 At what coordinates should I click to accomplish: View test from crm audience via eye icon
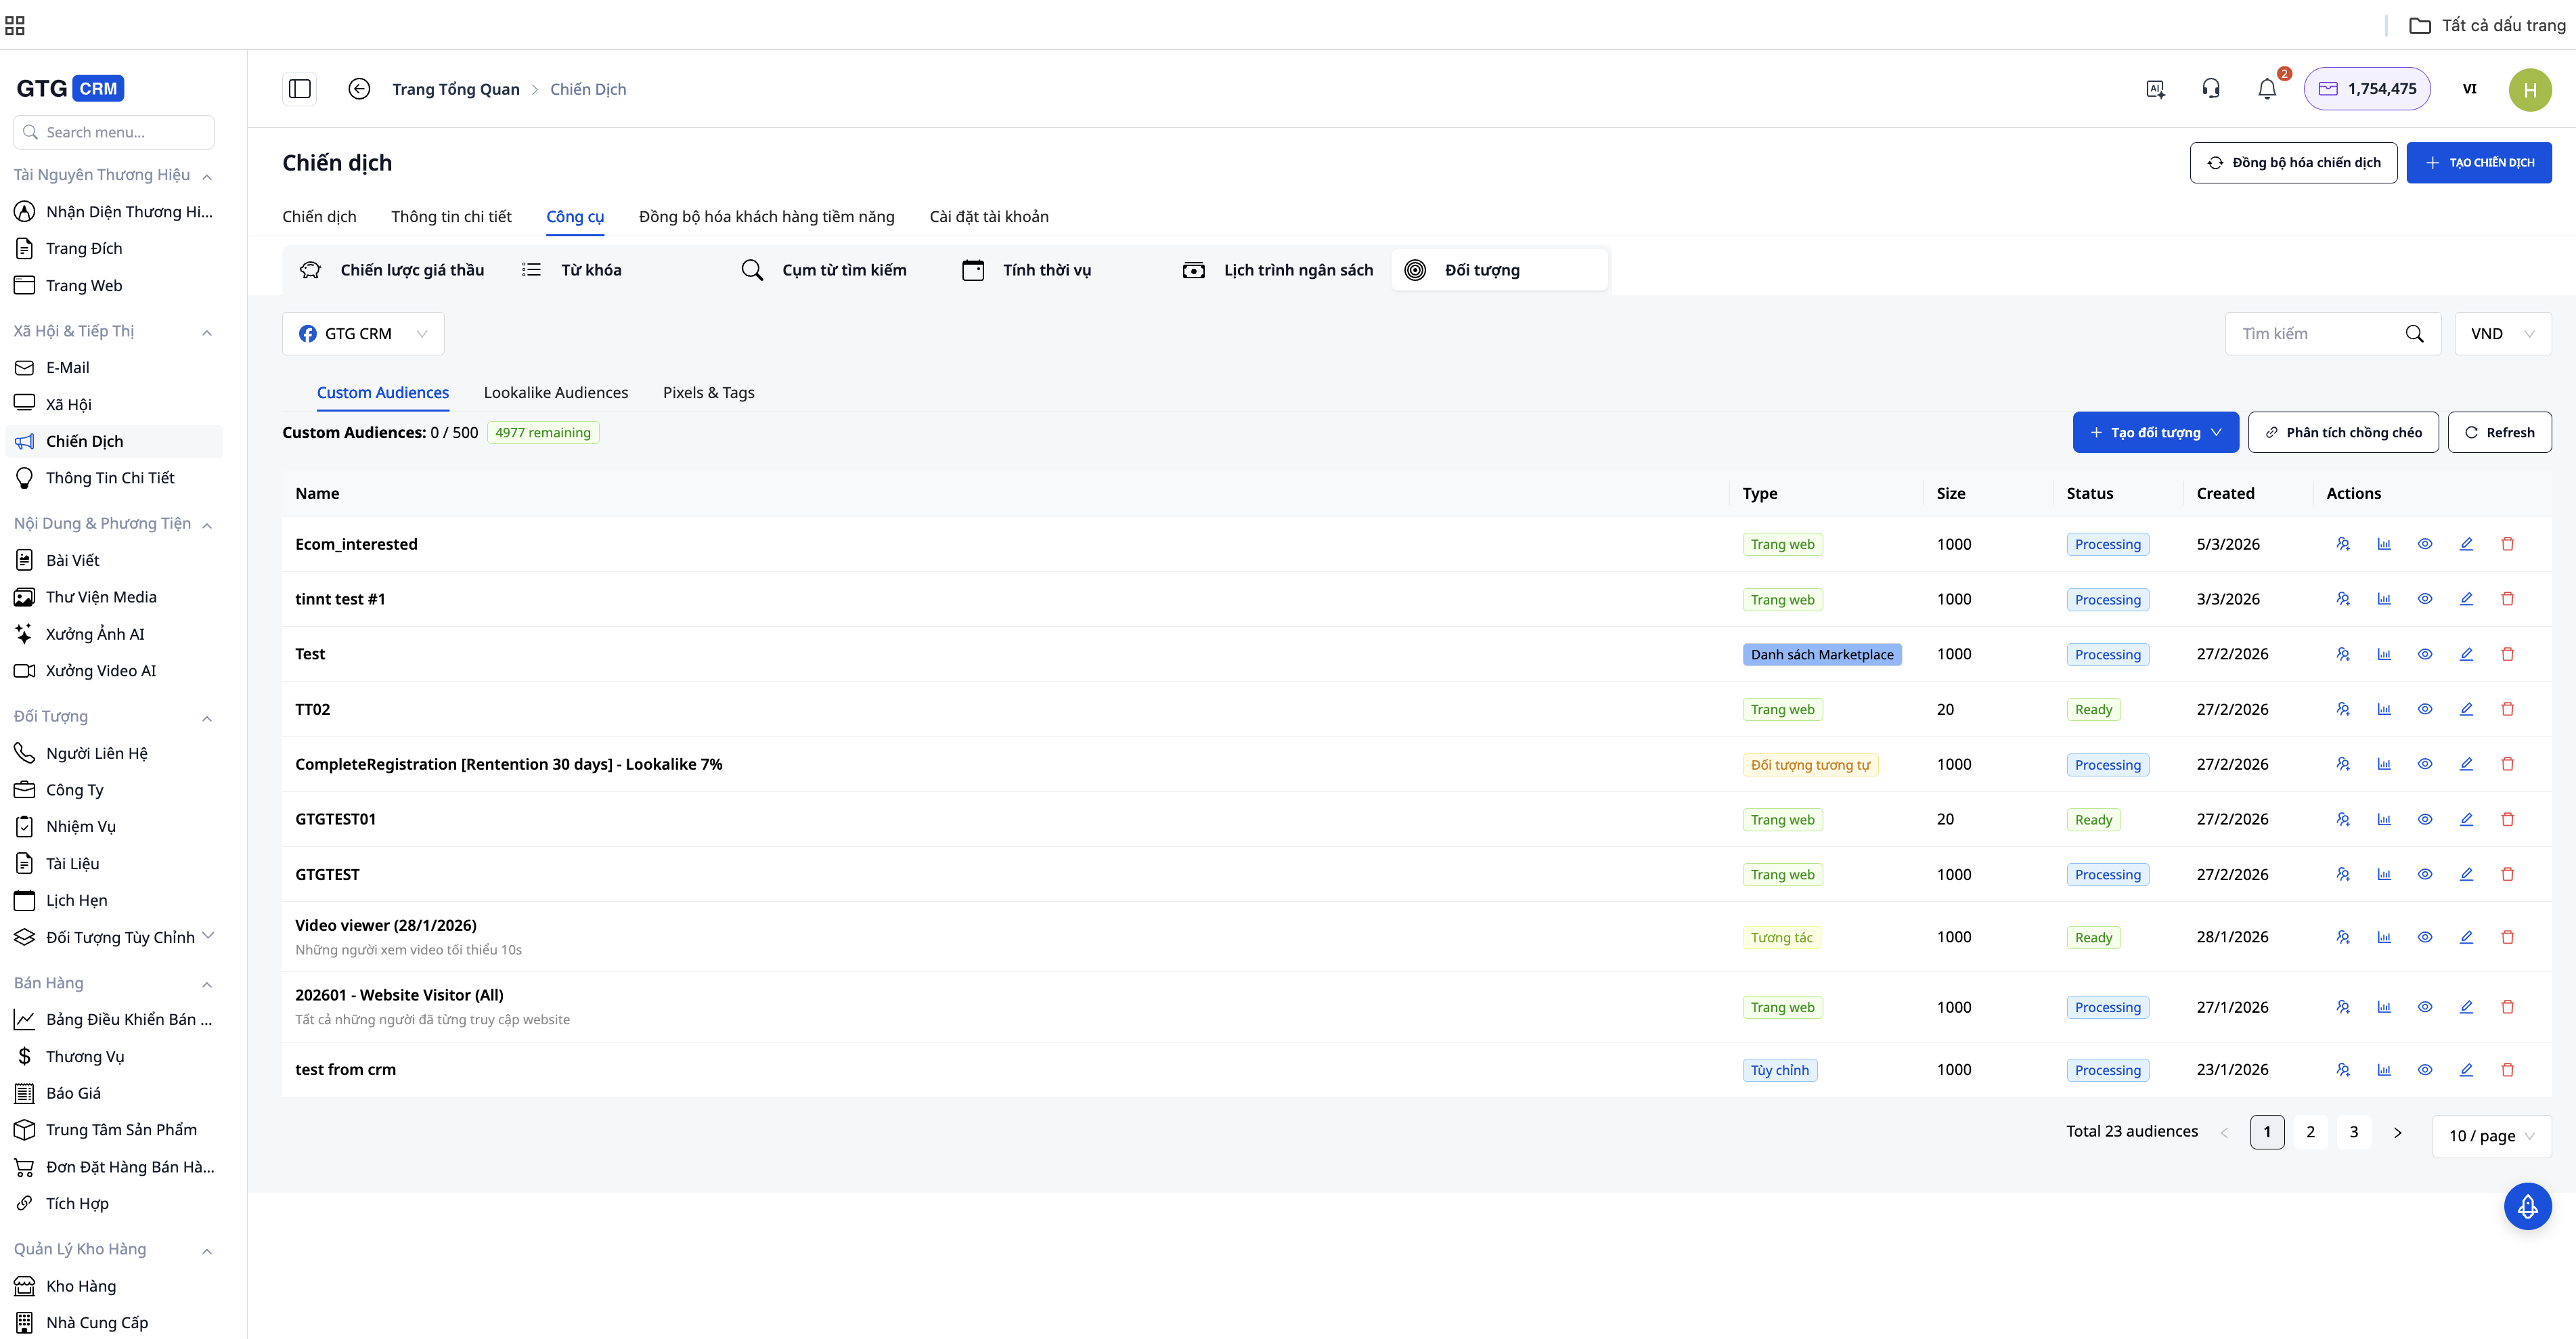(2424, 1070)
